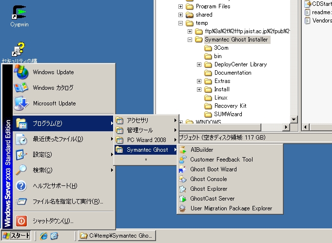
Task: Click the Cygwin desktop shortcut icon
Action: [20, 12]
